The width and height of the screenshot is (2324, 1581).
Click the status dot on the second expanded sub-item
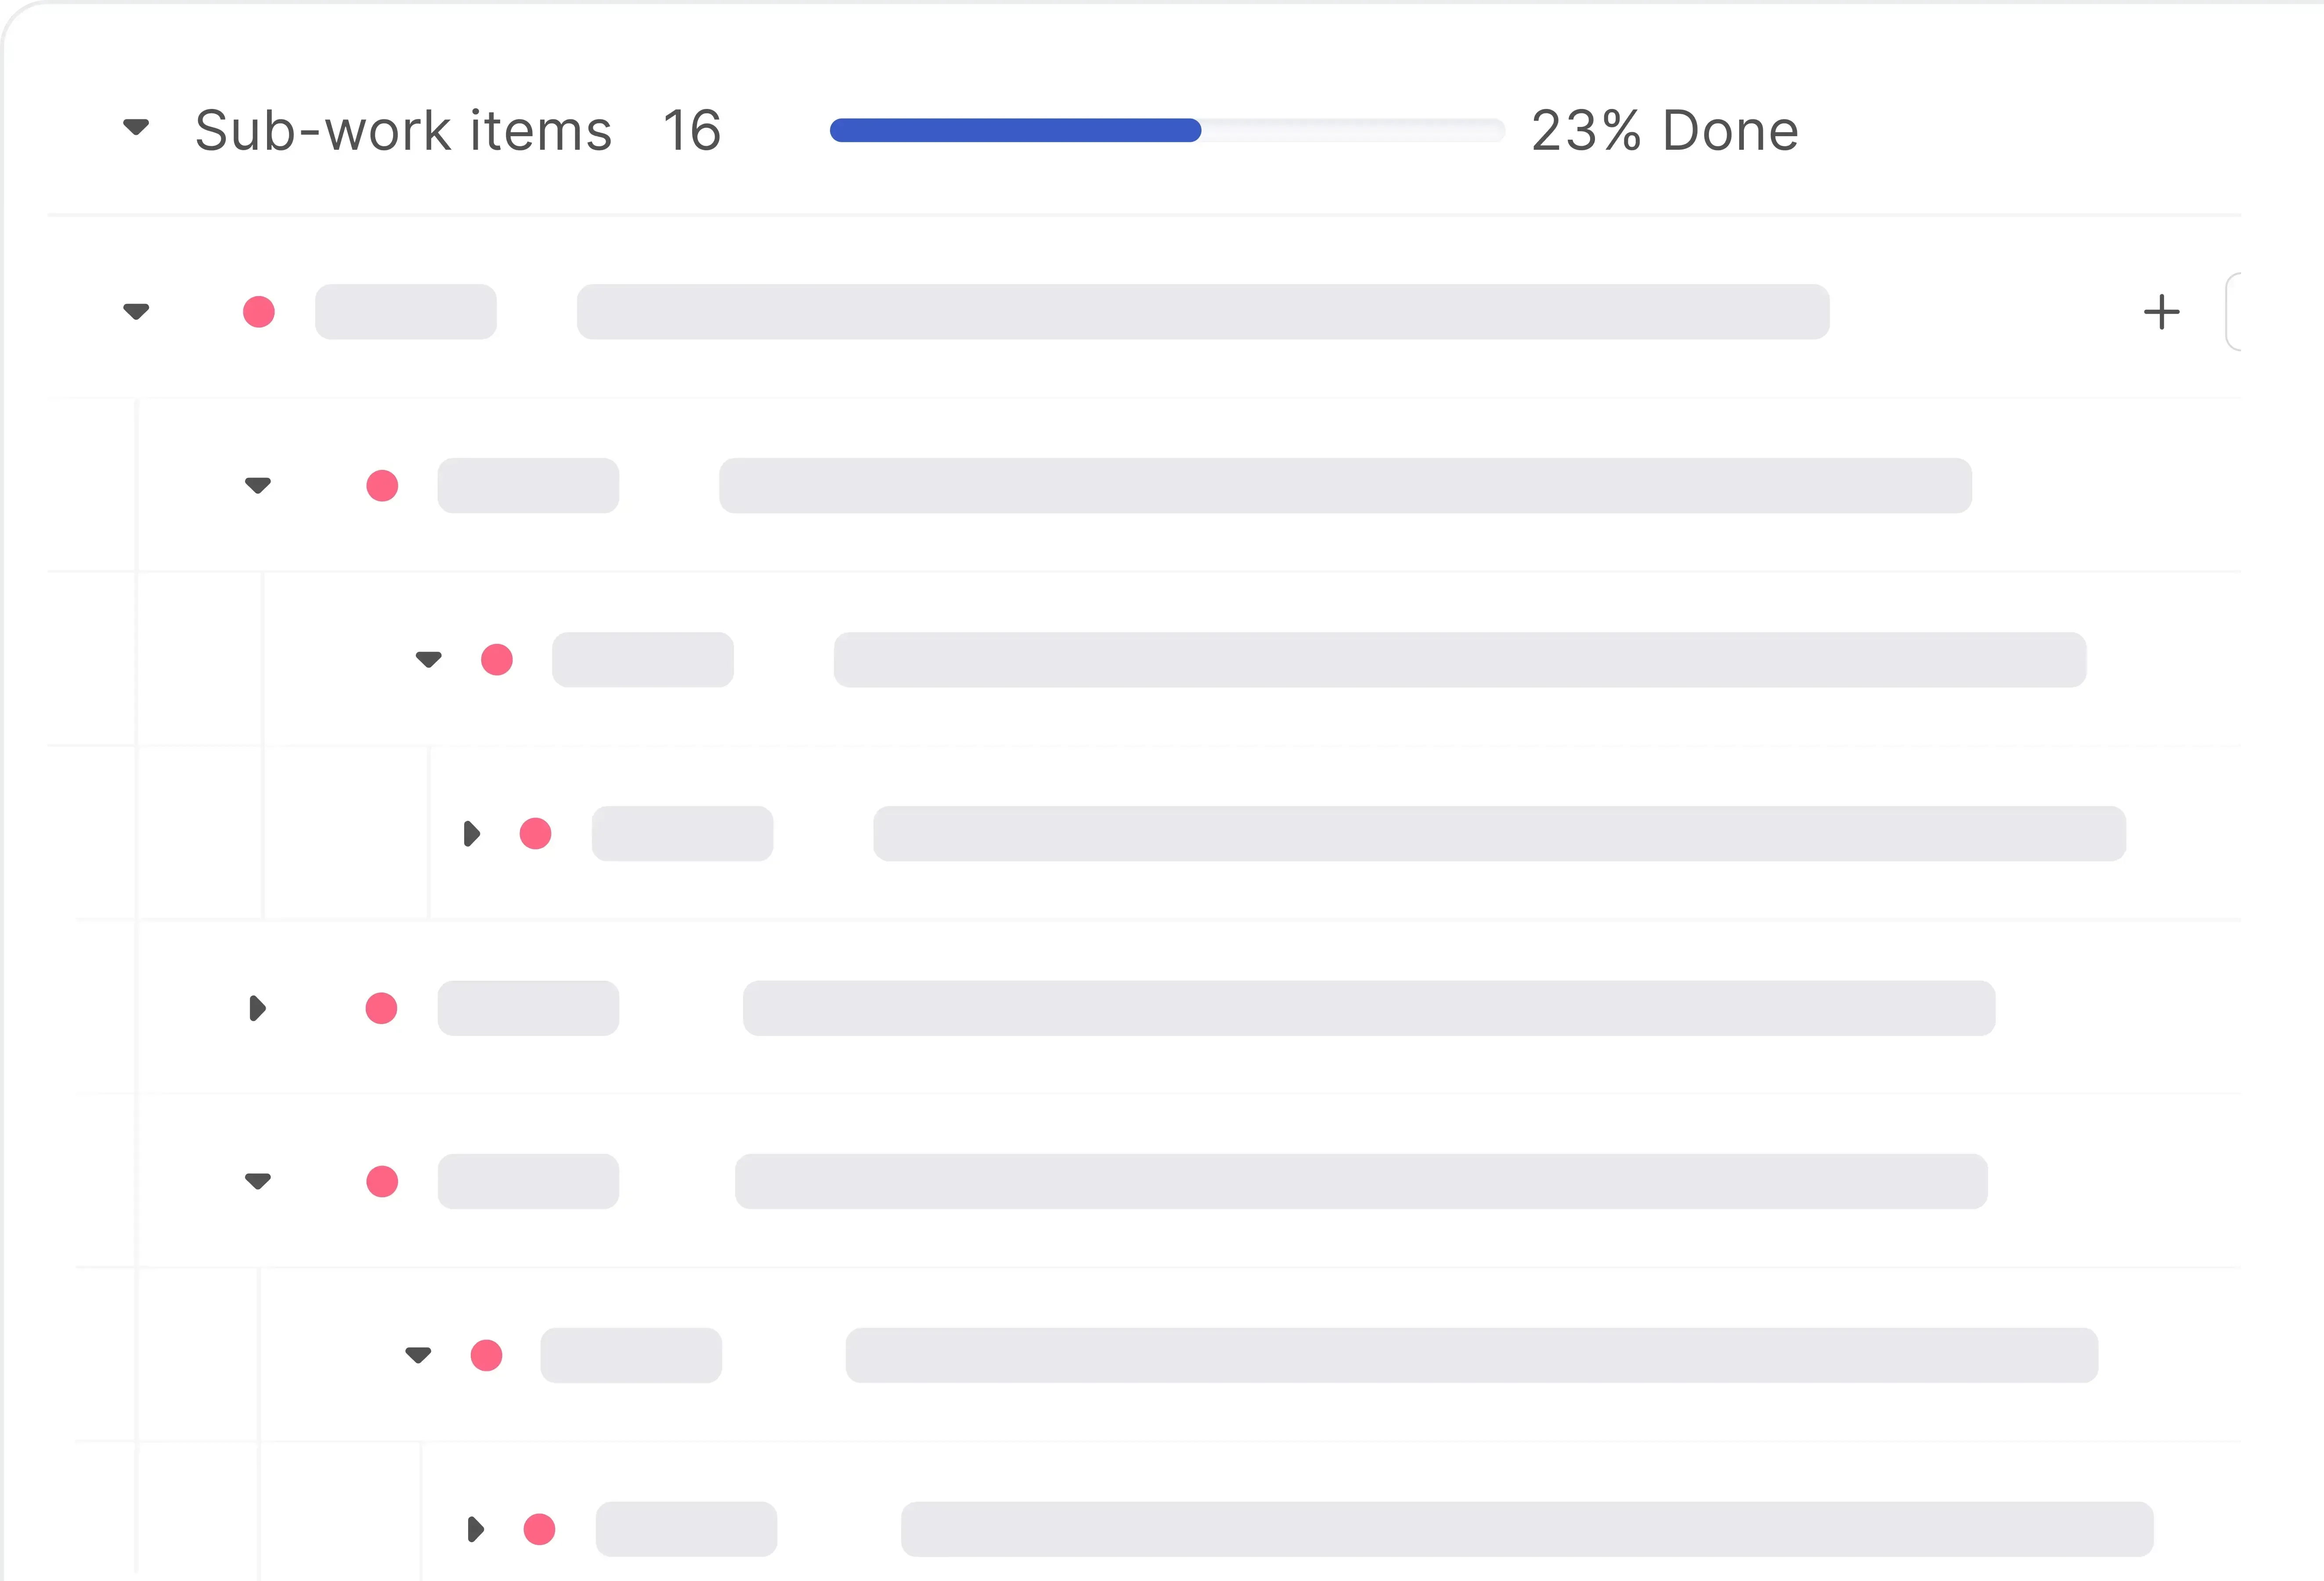(x=381, y=1181)
